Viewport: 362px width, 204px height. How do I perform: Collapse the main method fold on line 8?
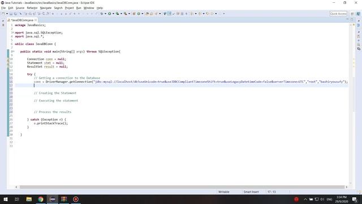[13, 52]
